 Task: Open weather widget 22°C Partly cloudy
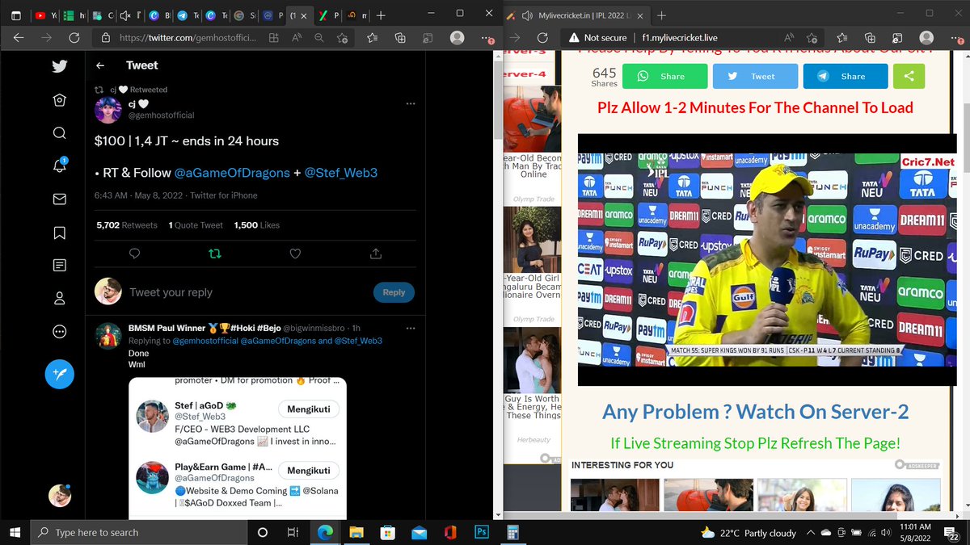pos(749,533)
